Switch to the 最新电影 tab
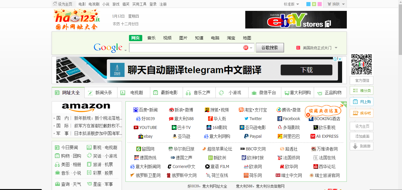The height and width of the screenshot is (190, 402). pos(166,93)
